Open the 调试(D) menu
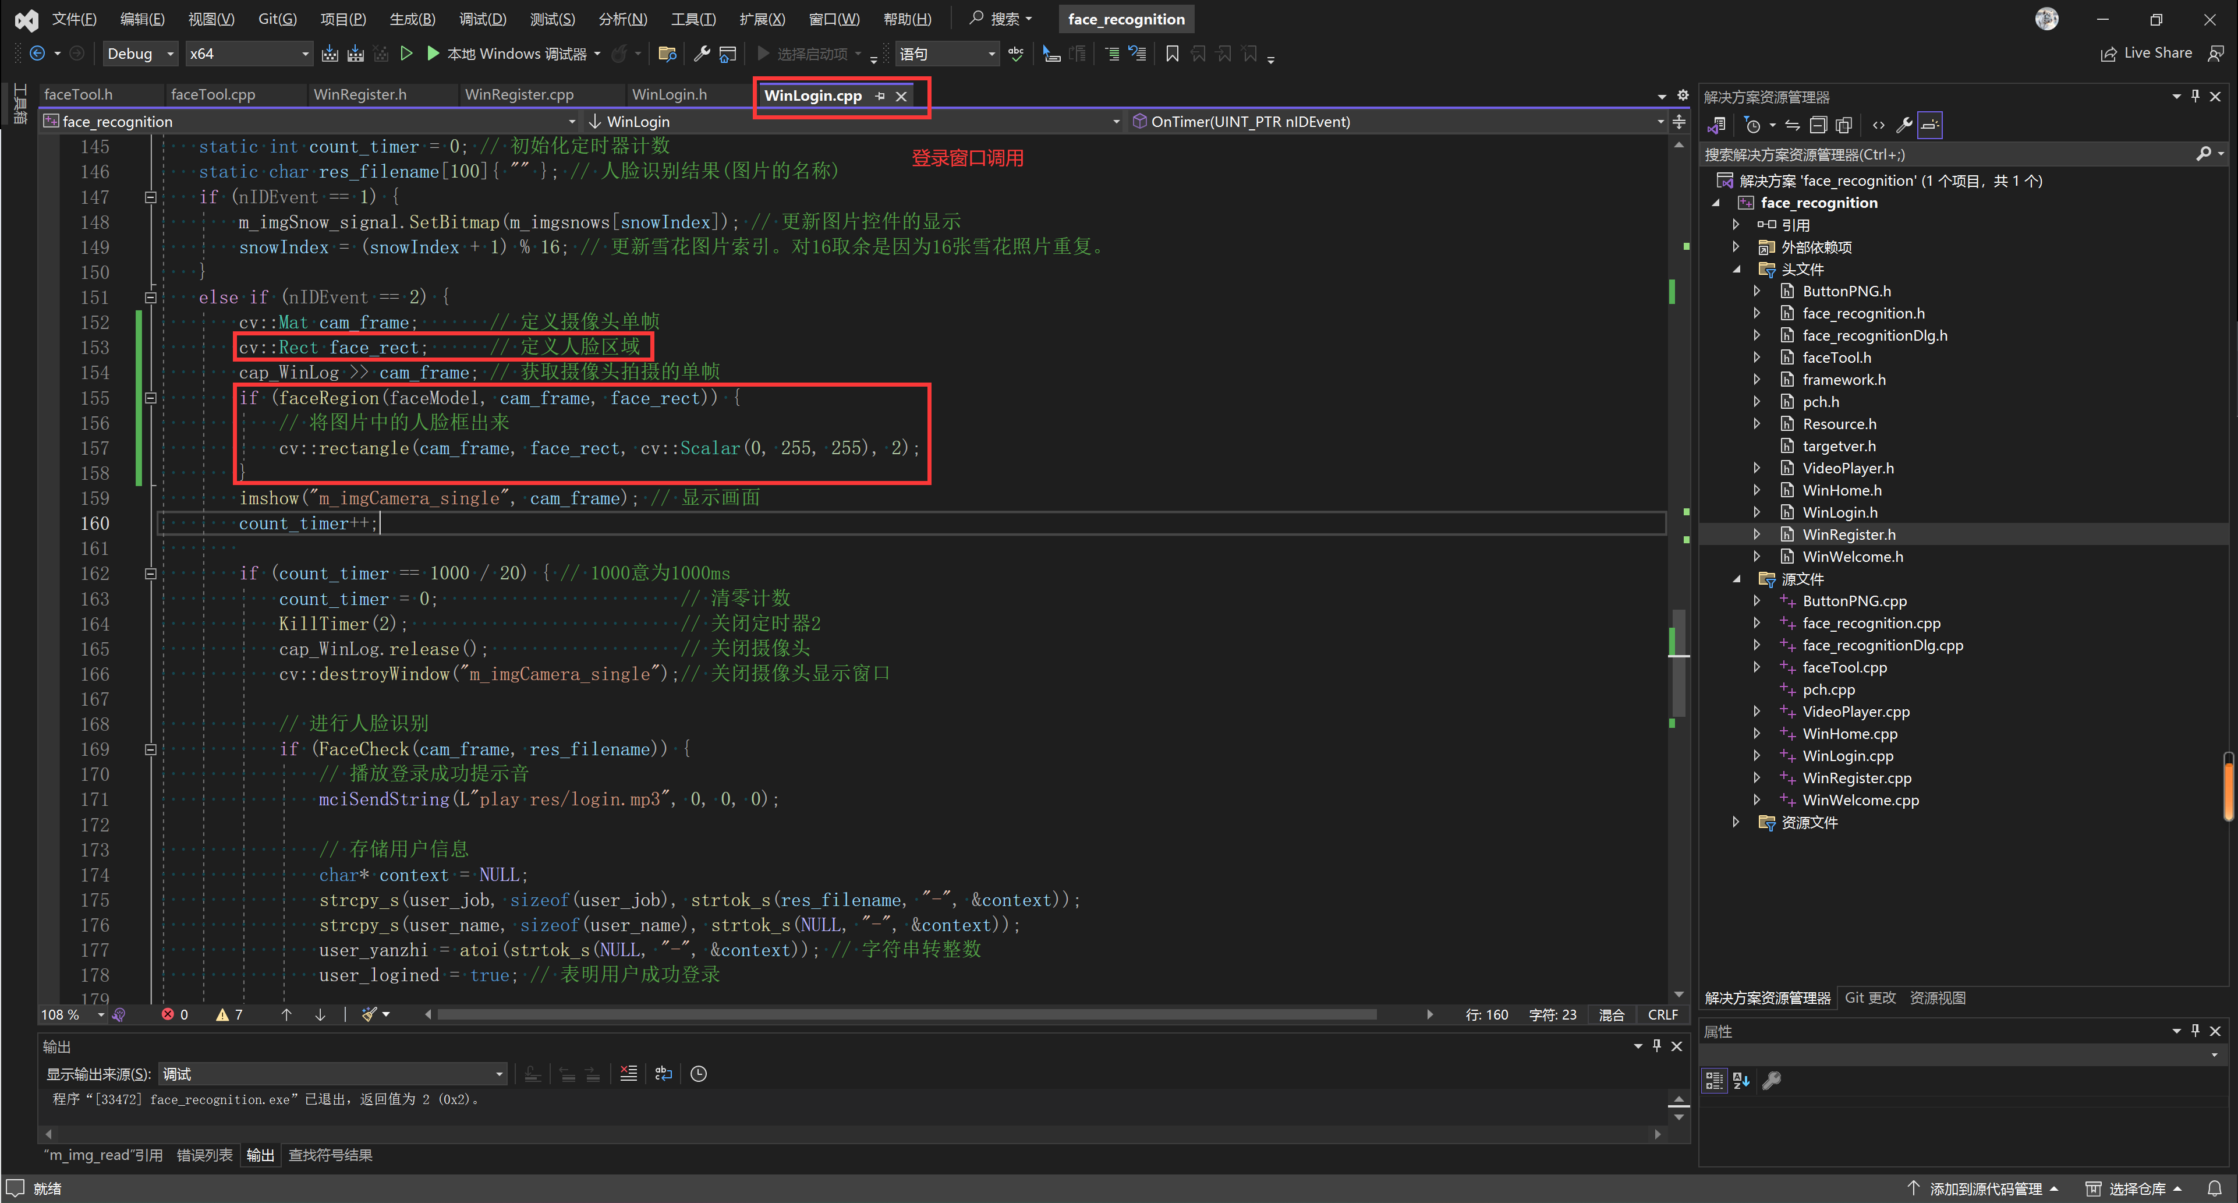This screenshot has height=1203, width=2238. tap(482, 19)
